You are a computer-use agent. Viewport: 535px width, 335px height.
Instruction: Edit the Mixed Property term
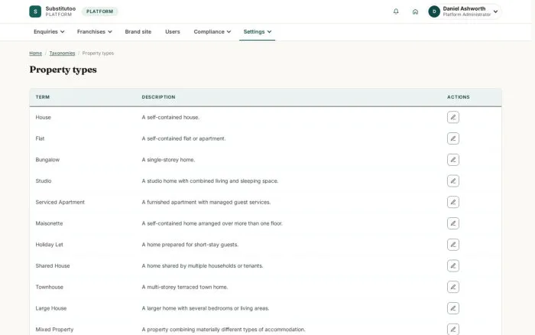452,329
